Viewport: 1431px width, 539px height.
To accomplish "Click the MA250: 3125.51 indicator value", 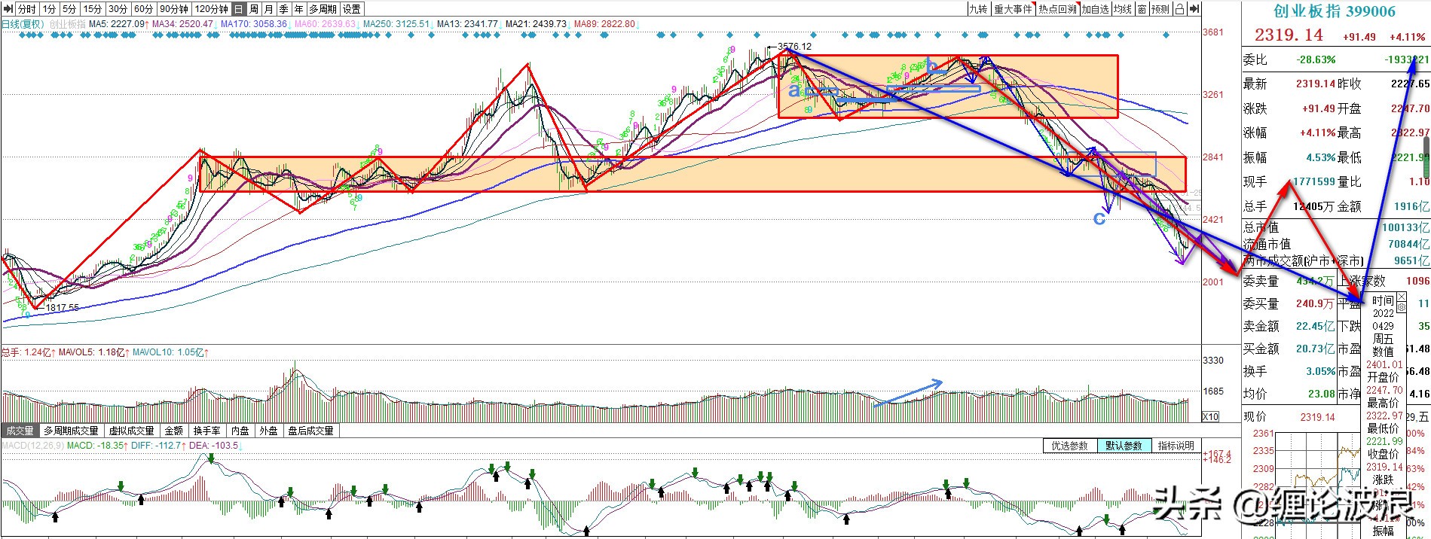I will pyautogui.click(x=397, y=24).
